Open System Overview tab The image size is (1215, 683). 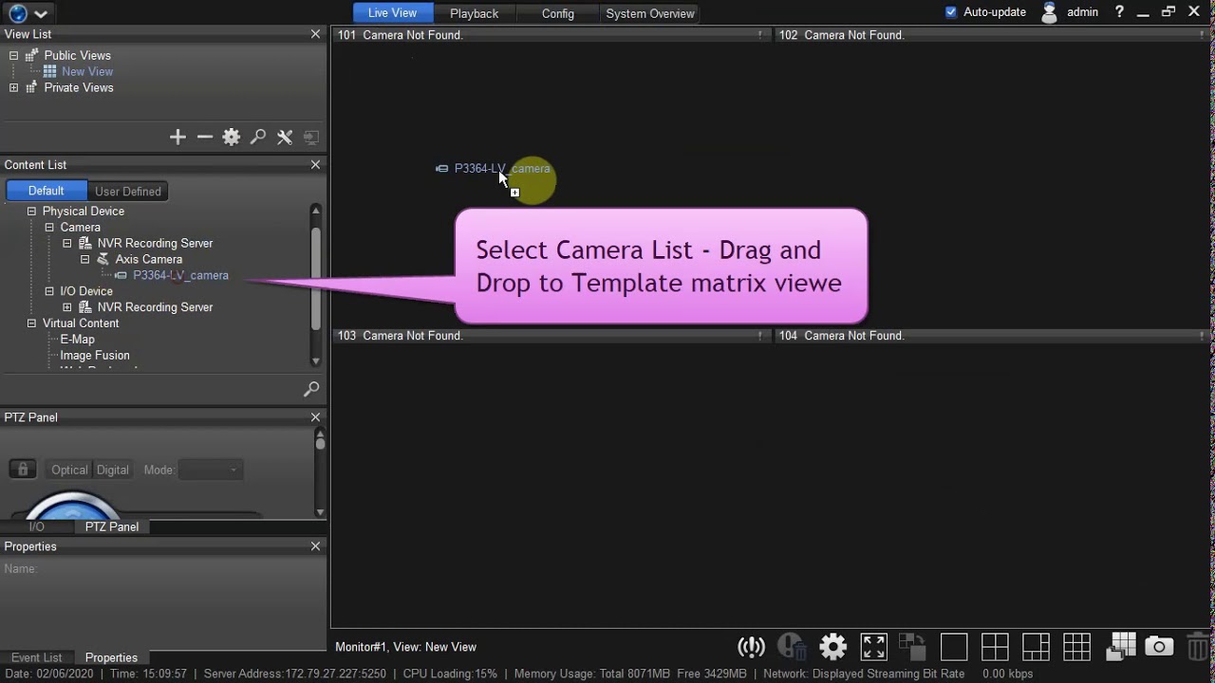click(x=650, y=13)
